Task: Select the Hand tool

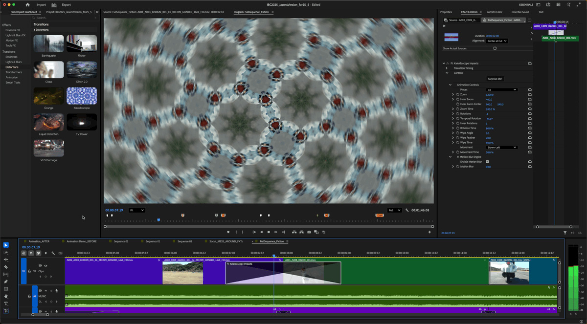Action: (x=6, y=296)
